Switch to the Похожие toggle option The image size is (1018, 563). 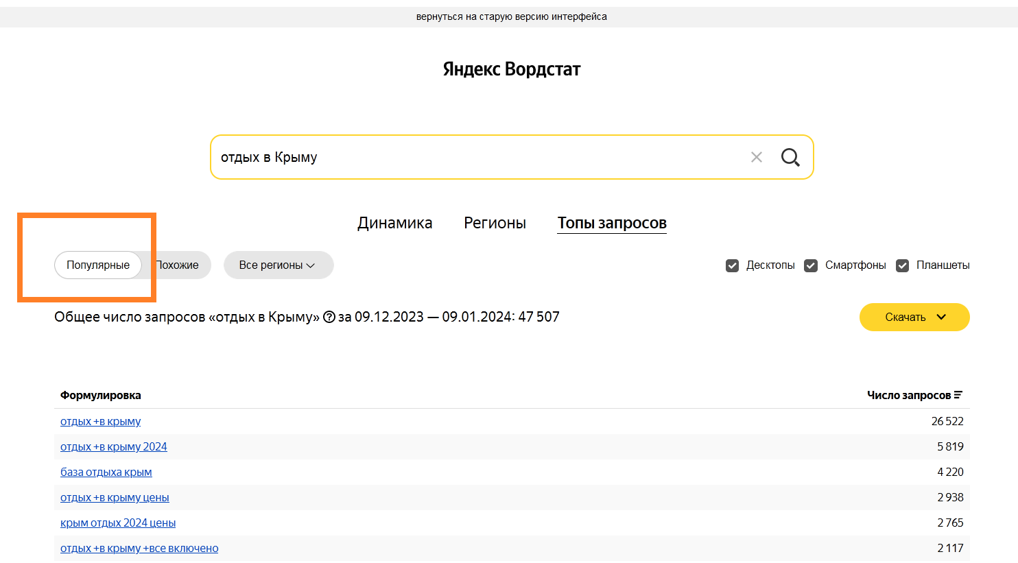(178, 265)
